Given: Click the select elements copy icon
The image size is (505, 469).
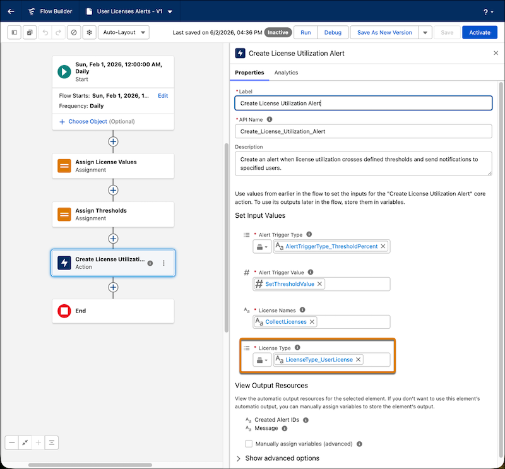Looking at the screenshot, I should tap(30, 33).
